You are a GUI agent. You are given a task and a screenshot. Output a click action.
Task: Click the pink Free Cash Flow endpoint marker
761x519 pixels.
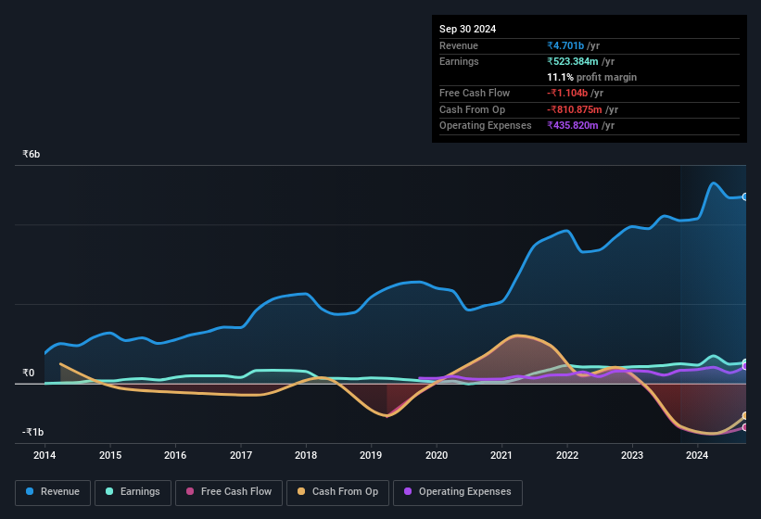click(745, 427)
